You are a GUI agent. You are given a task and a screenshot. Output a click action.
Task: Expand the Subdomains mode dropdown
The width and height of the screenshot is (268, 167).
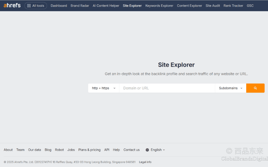point(230,88)
